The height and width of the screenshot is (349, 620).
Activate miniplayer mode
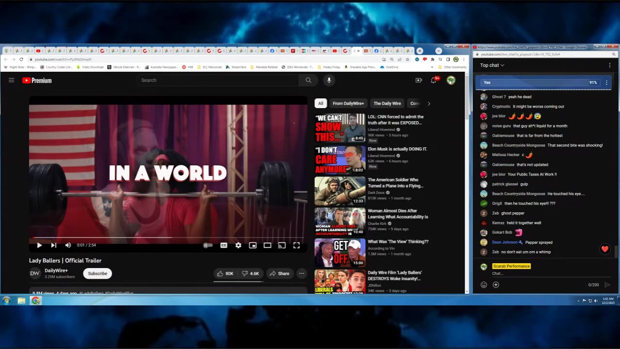click(253, 245)
